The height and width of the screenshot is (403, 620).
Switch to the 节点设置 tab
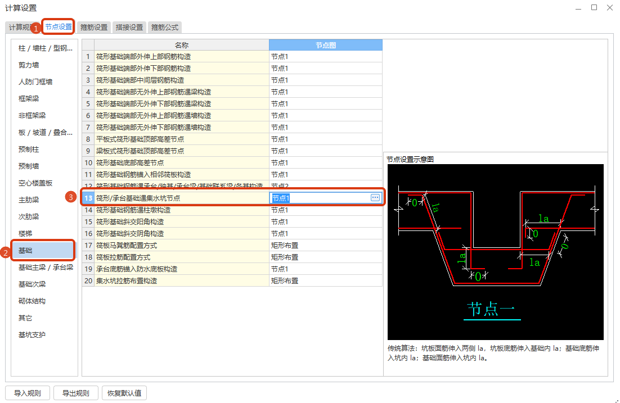tap(59, 27)
